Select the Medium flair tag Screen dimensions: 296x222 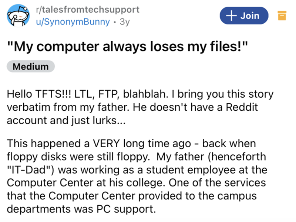[x=31, y=67]
